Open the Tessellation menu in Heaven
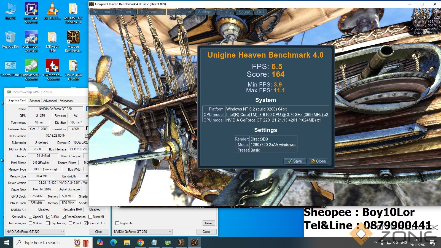Image resolution: width=441 pixels, height=248 pixels. point(180,12)
